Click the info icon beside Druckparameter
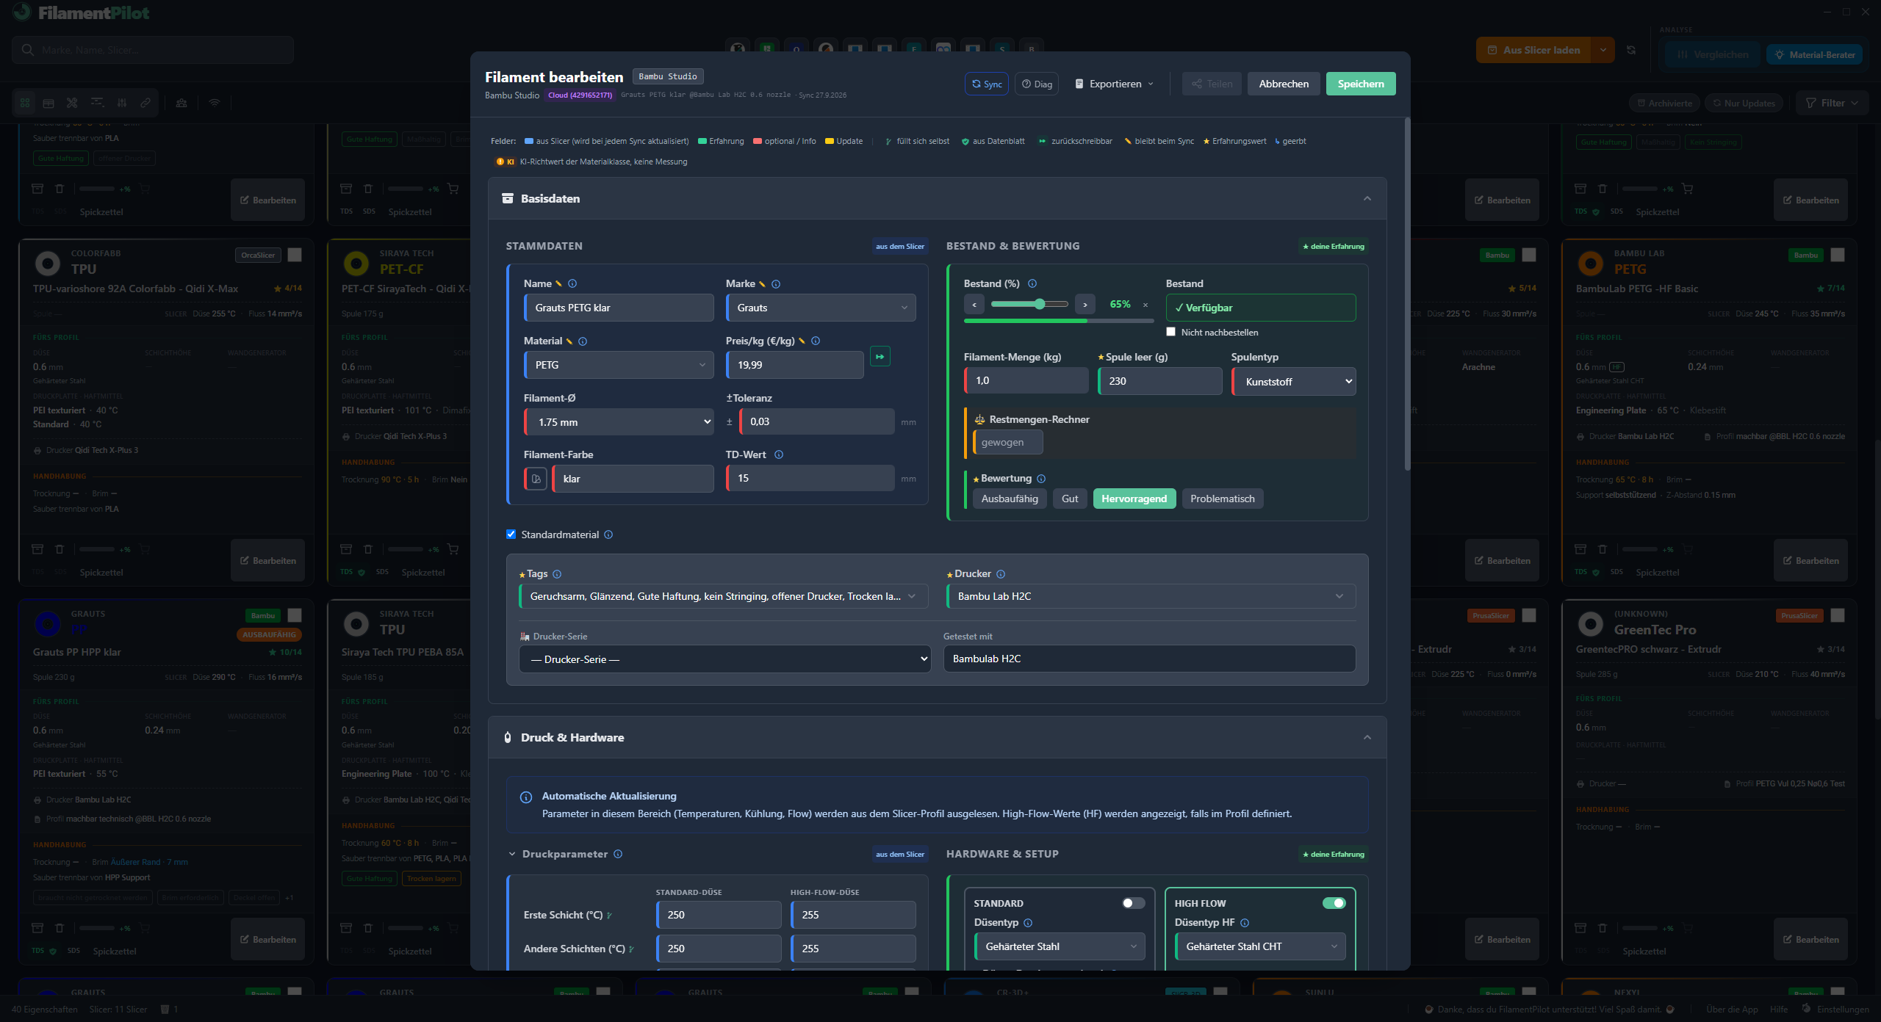 pyautogui.click(x=618, y=855)
